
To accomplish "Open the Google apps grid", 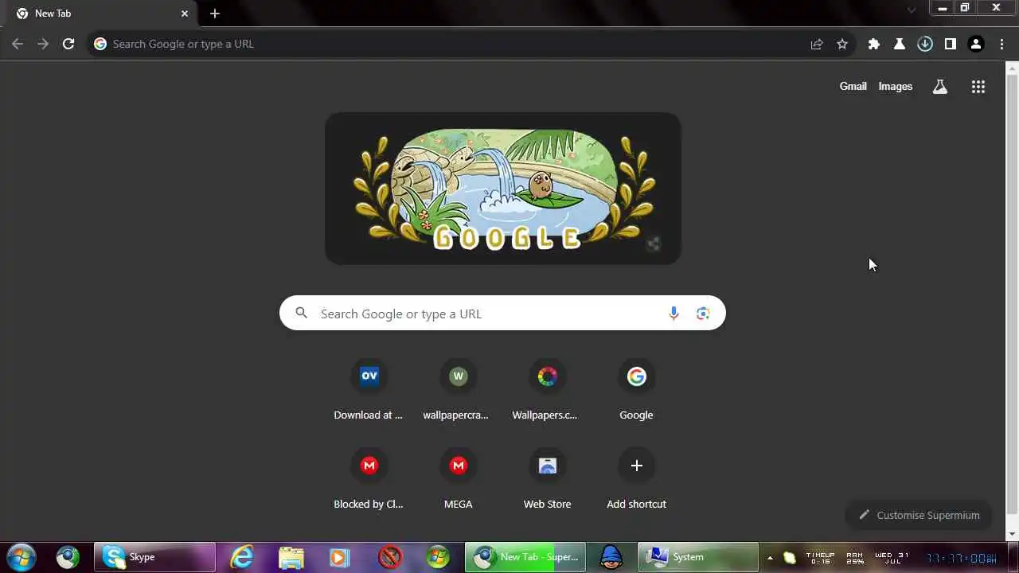I will [x=978, y=87].
